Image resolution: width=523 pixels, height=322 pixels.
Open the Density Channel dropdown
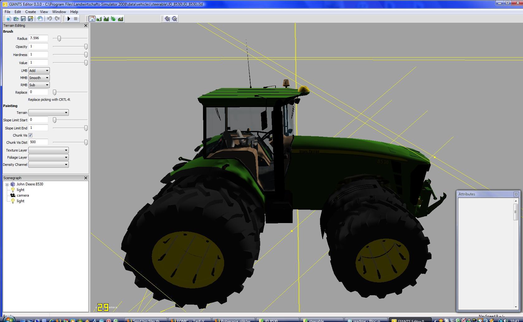point(49,165)
